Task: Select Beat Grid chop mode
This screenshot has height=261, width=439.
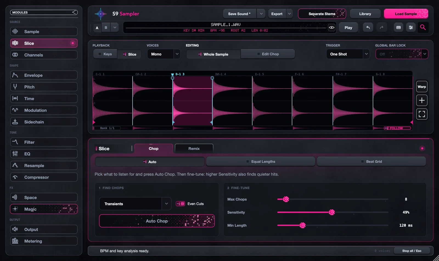Action: pos(371,162)
